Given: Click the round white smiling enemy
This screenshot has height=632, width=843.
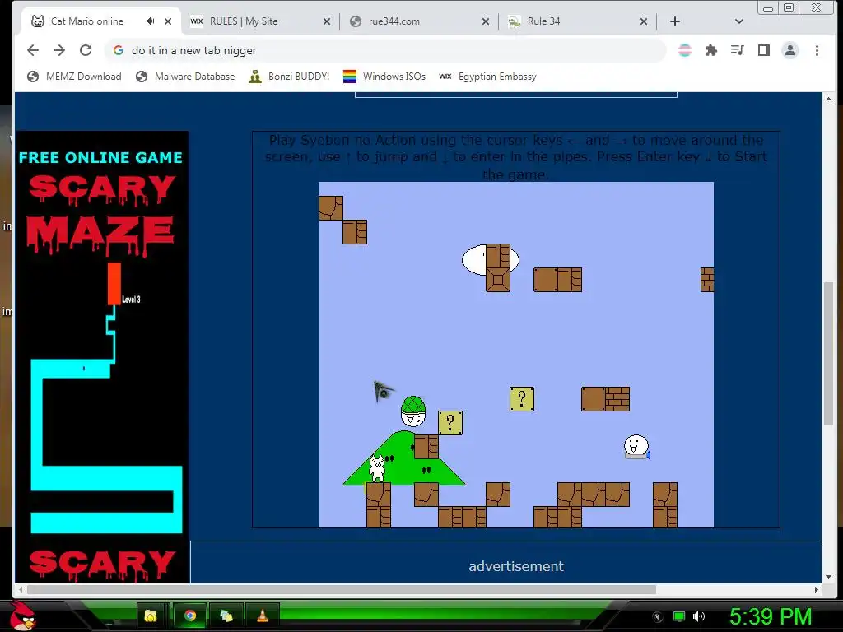Looking at the screenshot, I should pos(636,447).
